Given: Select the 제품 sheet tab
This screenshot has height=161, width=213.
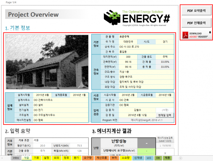Looking at the screenshot, I should (x=167, y=158).
